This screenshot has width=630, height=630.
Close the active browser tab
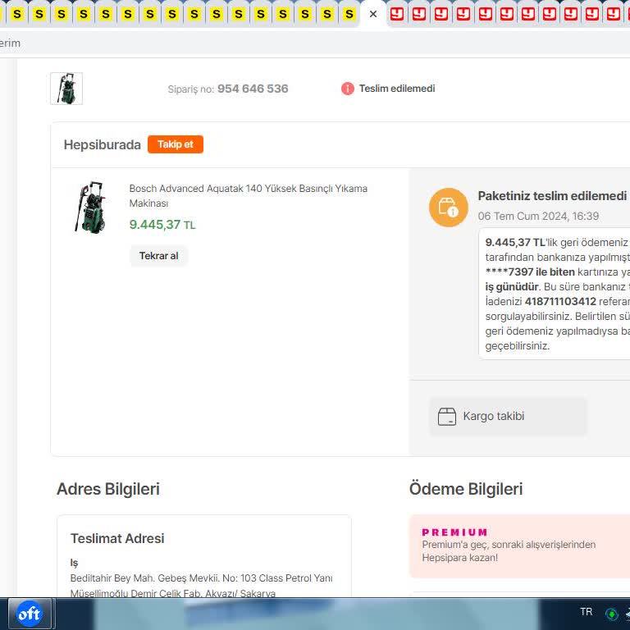(373, 15)
